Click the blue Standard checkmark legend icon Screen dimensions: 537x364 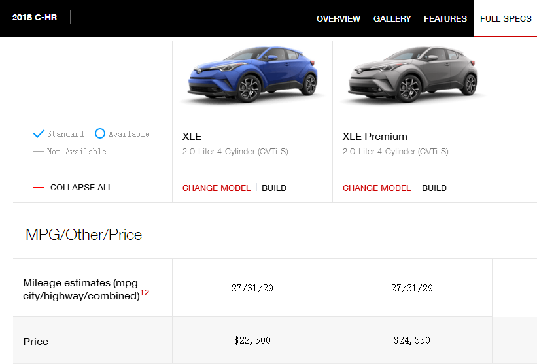click(39, 133)
